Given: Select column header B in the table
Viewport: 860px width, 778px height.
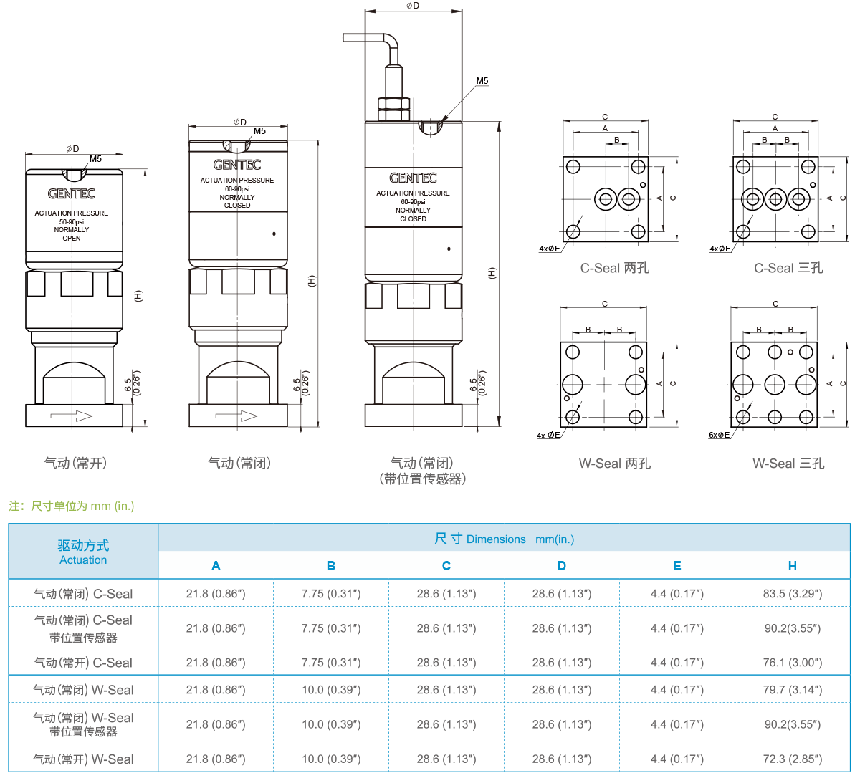Looking at the screenshot, I should [x=330, y=566].
